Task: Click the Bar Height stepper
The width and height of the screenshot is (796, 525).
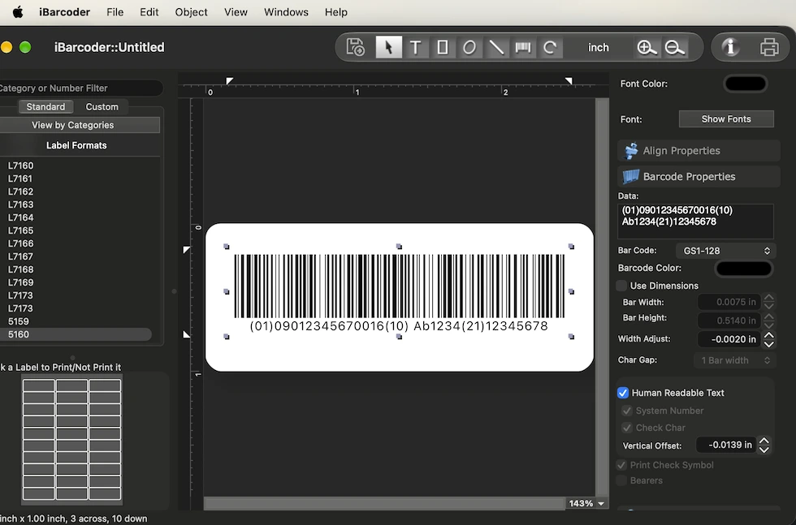Action: pyautogui.click(x=768, y=320)
